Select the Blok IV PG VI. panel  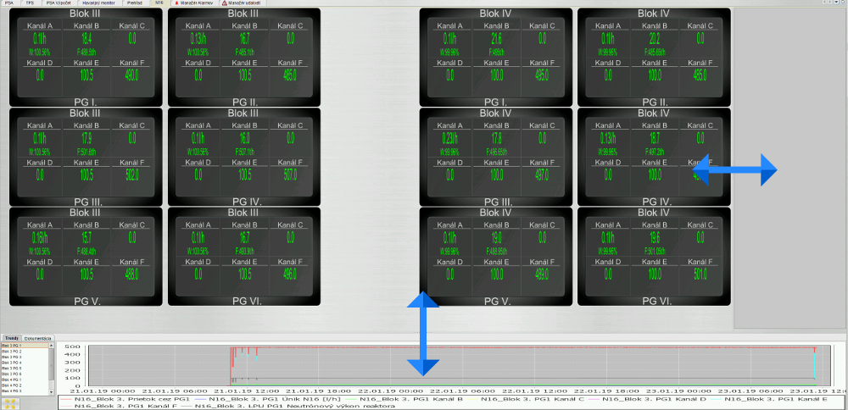(x=653, y=257)
